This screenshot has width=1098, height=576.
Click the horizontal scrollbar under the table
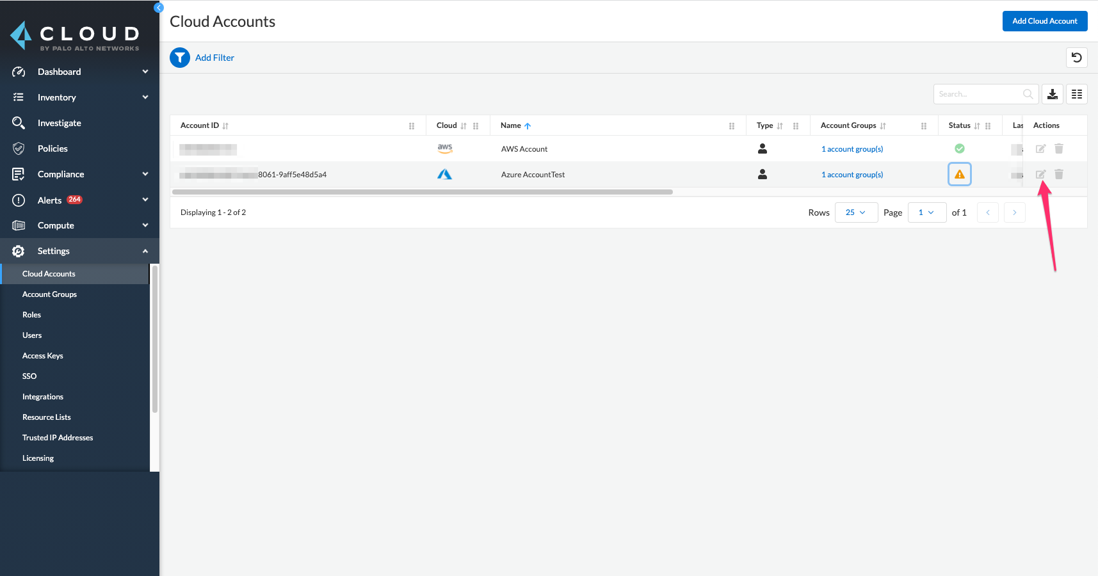pyautogui.click(x=423, y=192)
